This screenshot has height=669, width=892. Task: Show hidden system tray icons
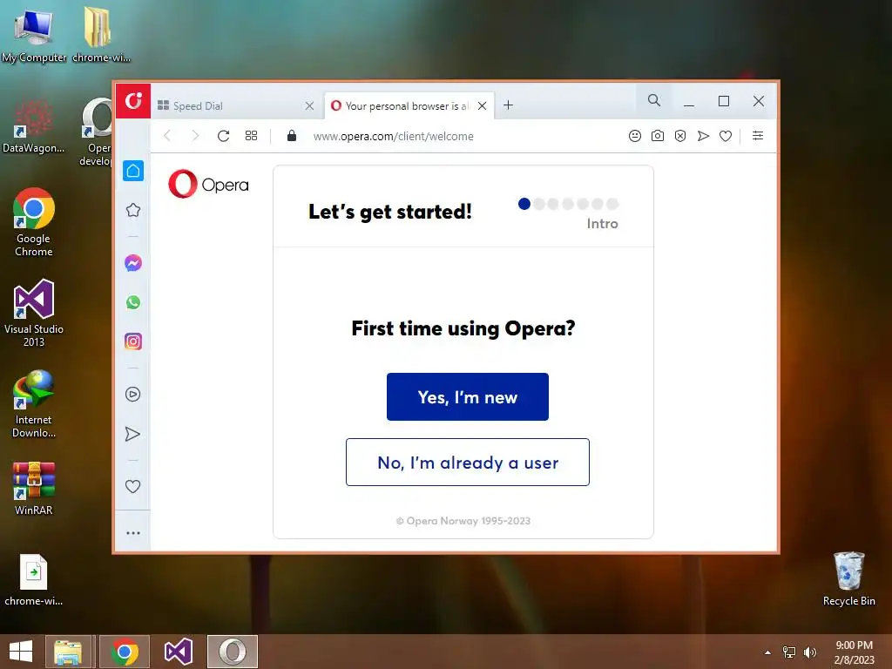click(x=768, y=652)
